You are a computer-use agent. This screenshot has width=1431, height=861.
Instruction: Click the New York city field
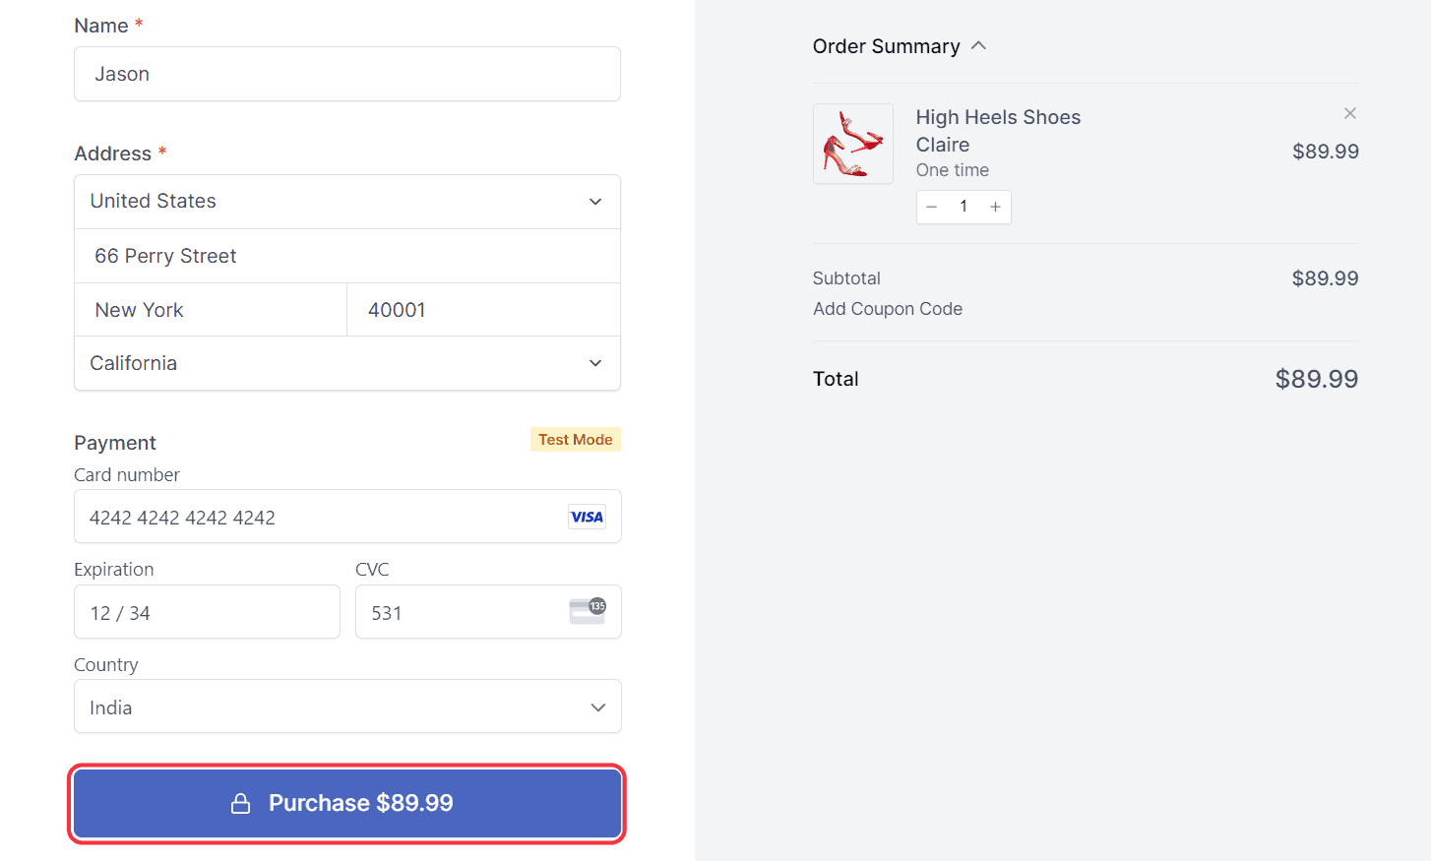tap(211, 310)
